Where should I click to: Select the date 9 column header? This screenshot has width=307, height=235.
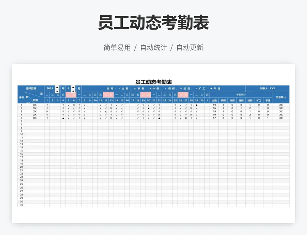(90, 100)
